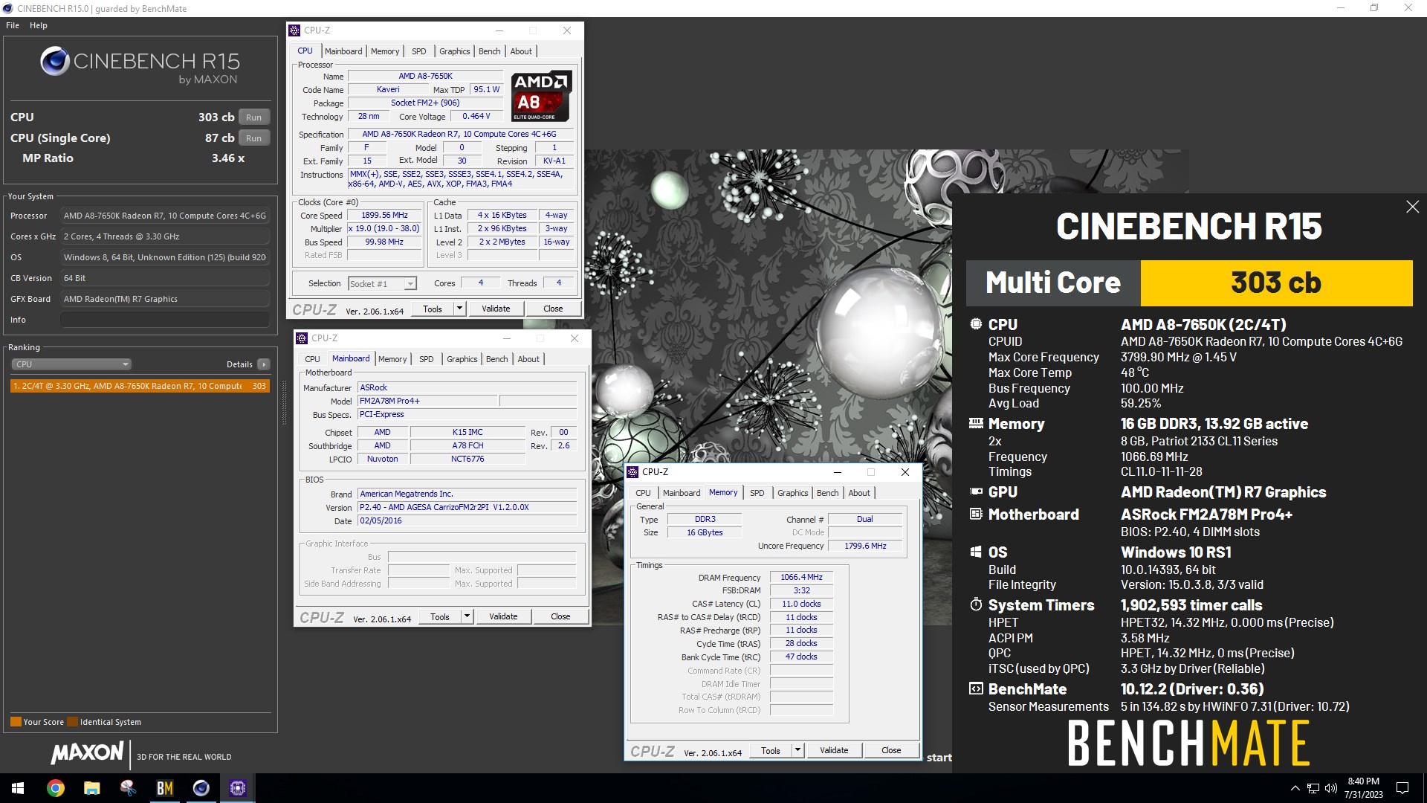Open the Windows Start menu
The height and width of the screenshot is (803, 1427).
click(x=18, y=788)
